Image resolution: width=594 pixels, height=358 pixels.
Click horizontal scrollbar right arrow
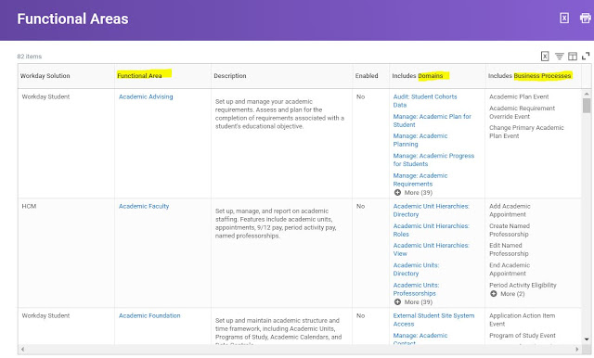[577, 350]
